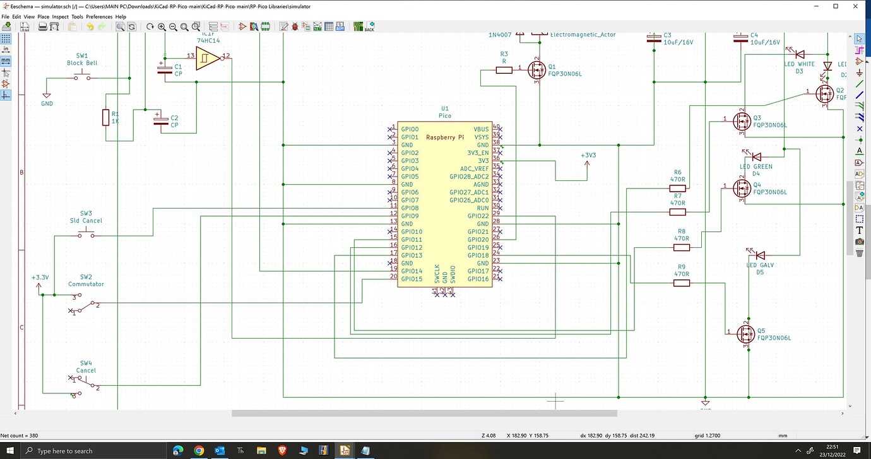The width and height of the screenshot is (871, 459).
Task: Activate the Place Power Port tool
Action: pos(860,74)
